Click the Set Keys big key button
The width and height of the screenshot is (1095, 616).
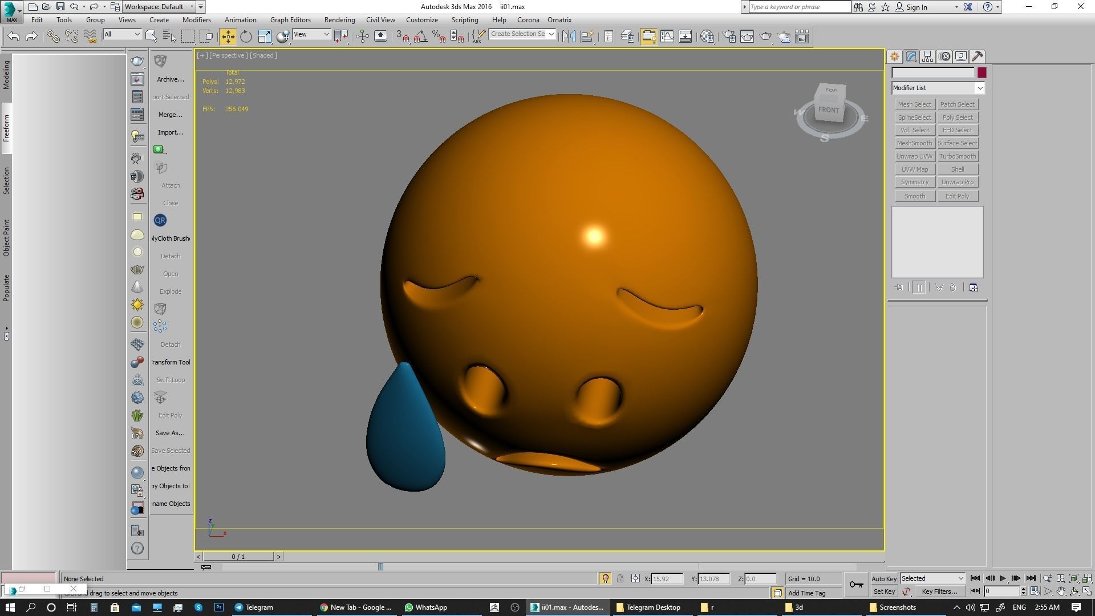pos(856,585)
